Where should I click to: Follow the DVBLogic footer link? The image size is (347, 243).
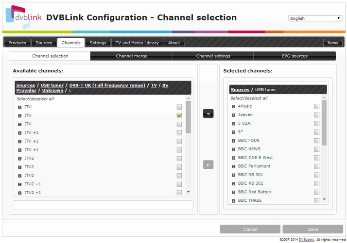[x=306, y=240]
